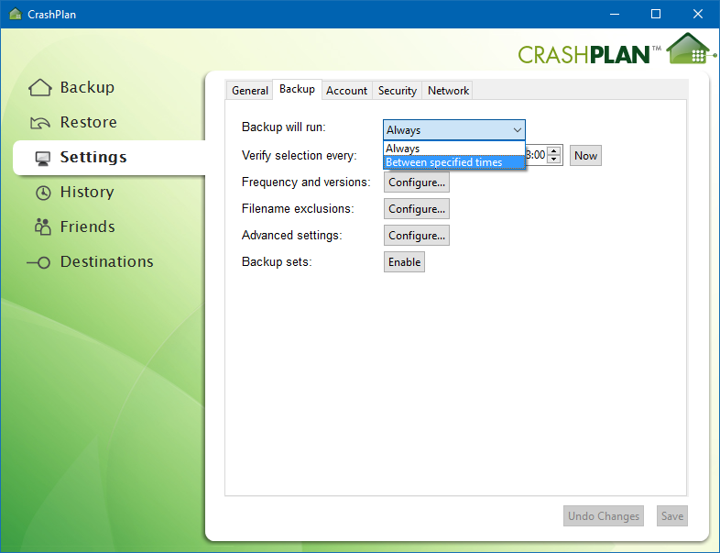The width and height of the screenshot is (720, 553).
Task: Go to the Network tab
Action: pyautogui.click(x=448, y=91)
